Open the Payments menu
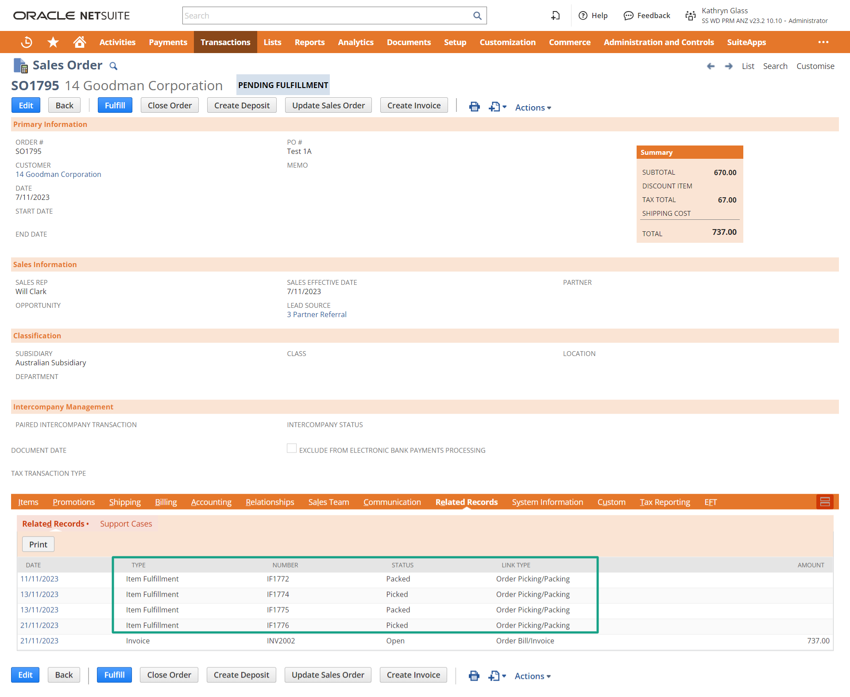850x697 pixels. (x=168, y=42)
